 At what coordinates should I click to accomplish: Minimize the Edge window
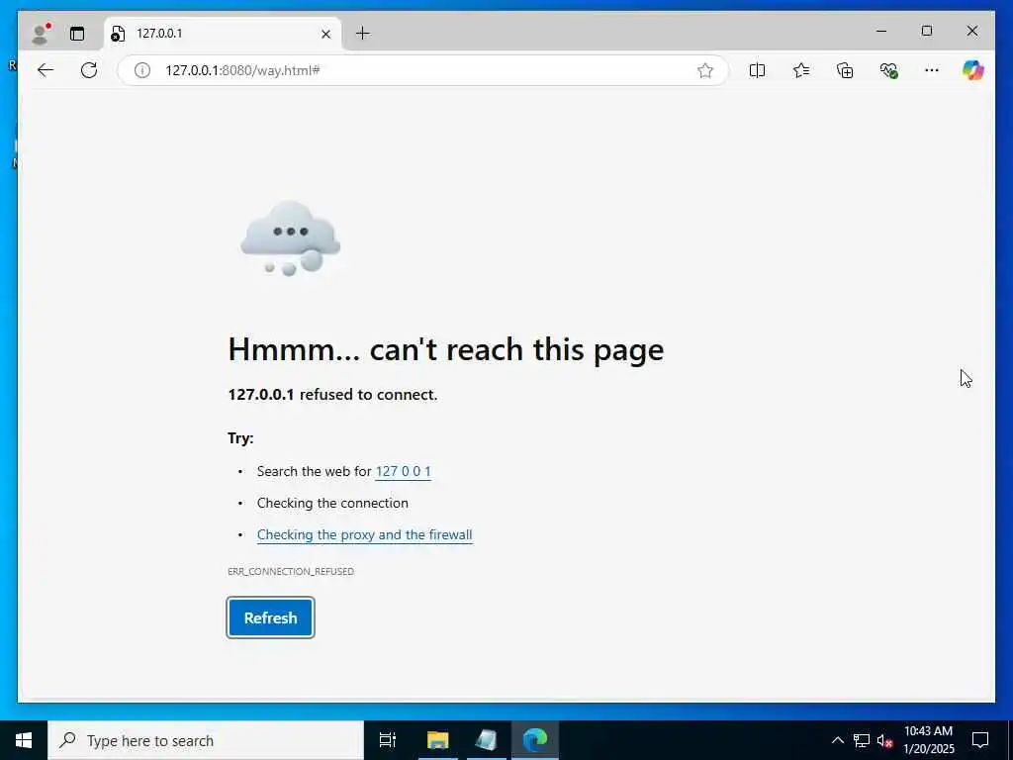point(881,31)
